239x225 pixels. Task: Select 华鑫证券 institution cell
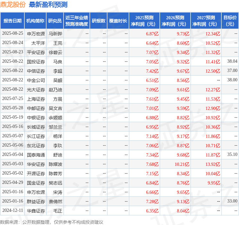coord(36,211)
